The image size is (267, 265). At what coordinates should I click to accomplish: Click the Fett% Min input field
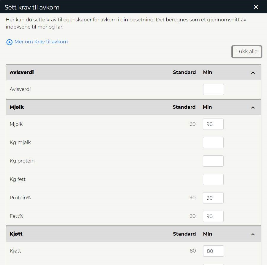213,216
